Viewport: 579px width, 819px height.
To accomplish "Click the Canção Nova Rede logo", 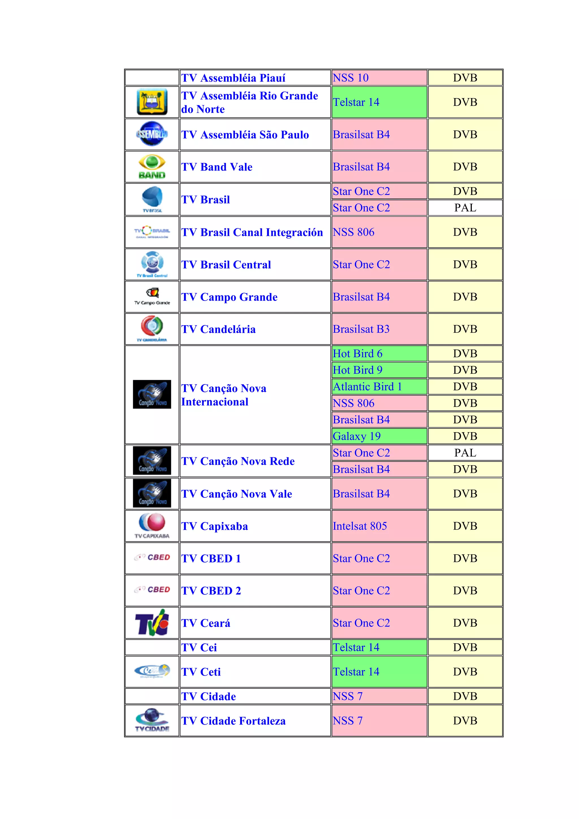I will coord(152,460).
